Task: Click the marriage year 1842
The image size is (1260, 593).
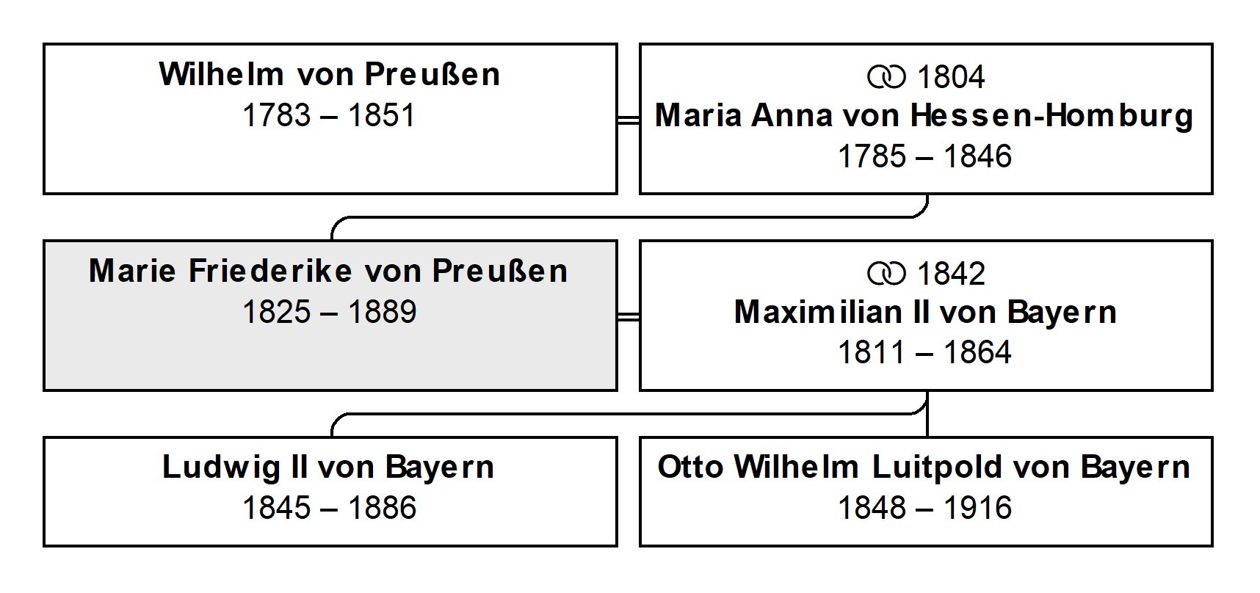Action: tap(951, 274)
